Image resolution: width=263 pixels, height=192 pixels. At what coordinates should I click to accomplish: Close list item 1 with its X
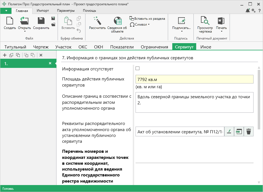tap(50, 63)
